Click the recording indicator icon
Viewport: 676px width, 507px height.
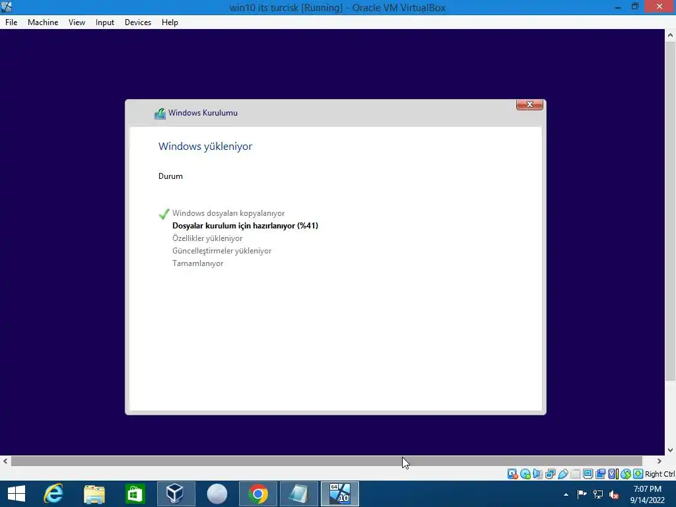point(600,474)
